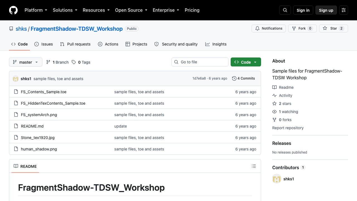This screenshot has width=357, height=201.
Task: Click the clock history icon beside 4 Commits
Action: pos(234,78)
